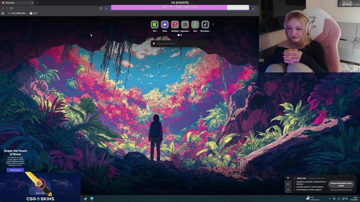Open the PayMedia shortcut tile

click(x=175, y=25)
